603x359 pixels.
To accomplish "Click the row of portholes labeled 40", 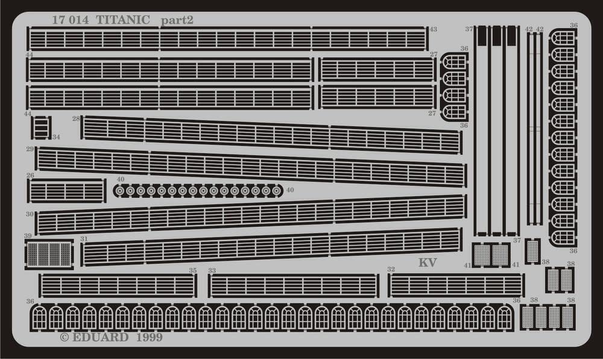I will (198, 191).
